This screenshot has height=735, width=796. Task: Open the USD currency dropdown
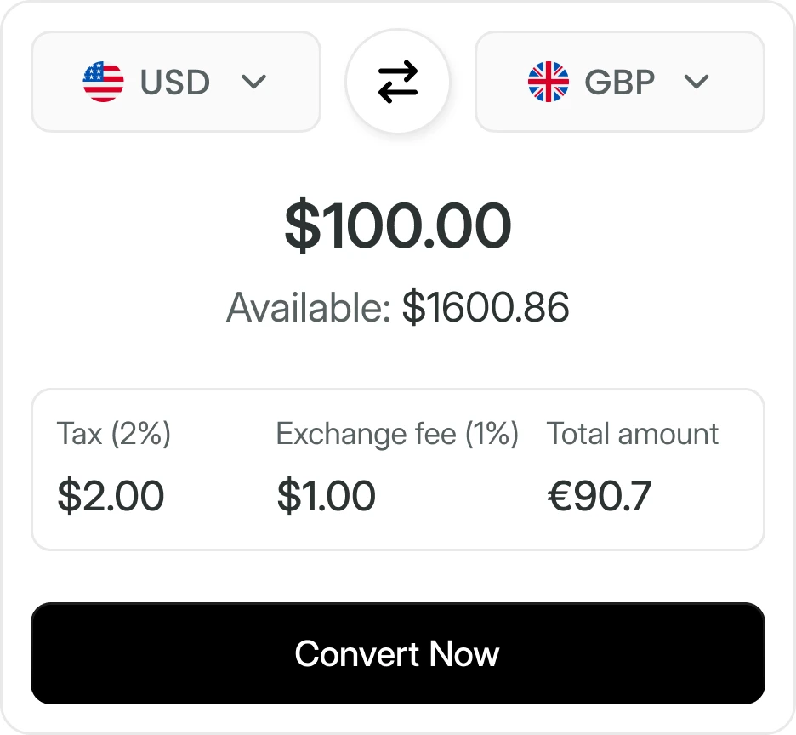(176, 82)
